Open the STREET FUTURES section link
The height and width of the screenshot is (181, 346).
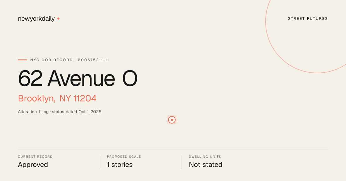coord(308,19)
